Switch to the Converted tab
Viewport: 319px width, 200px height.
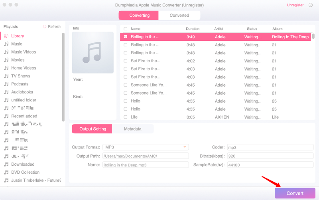point(179,15)
